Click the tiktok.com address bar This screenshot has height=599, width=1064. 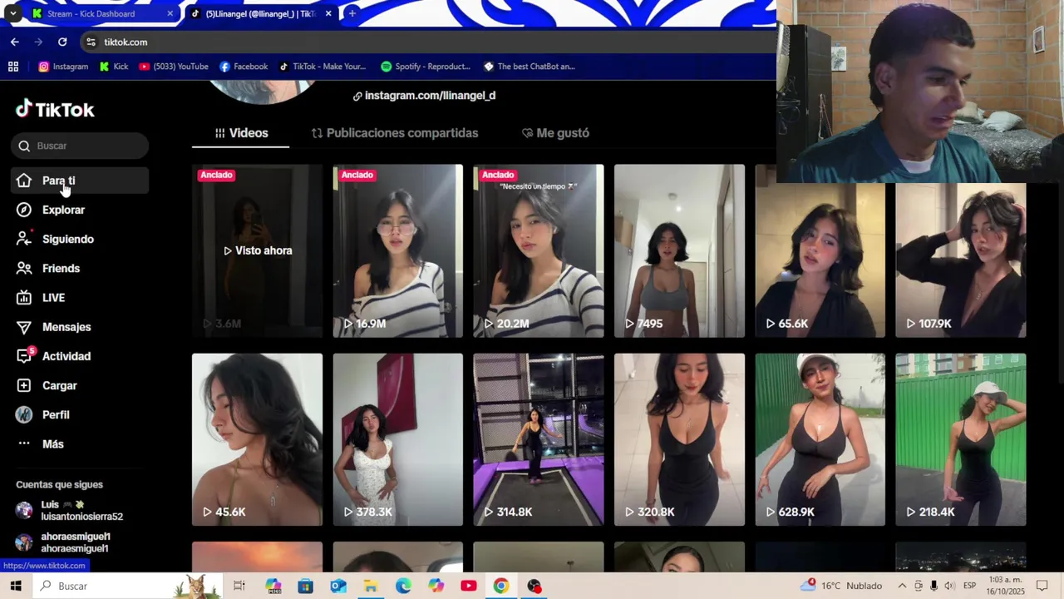(427, 42)
